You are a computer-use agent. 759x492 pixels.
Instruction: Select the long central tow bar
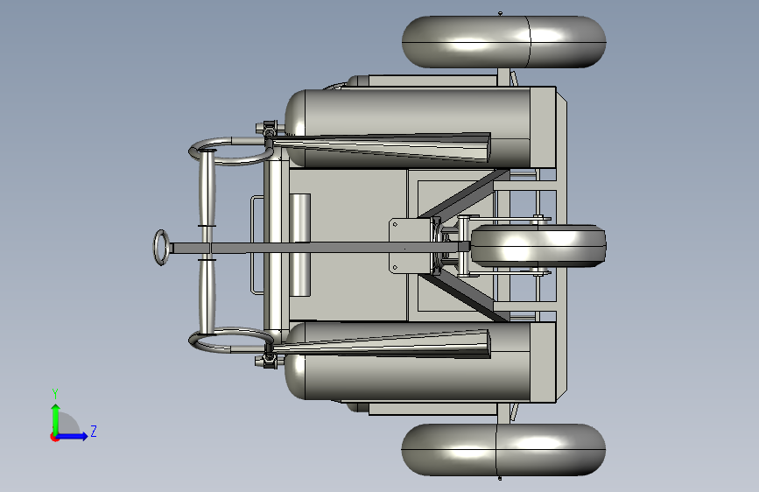[320, 248]
